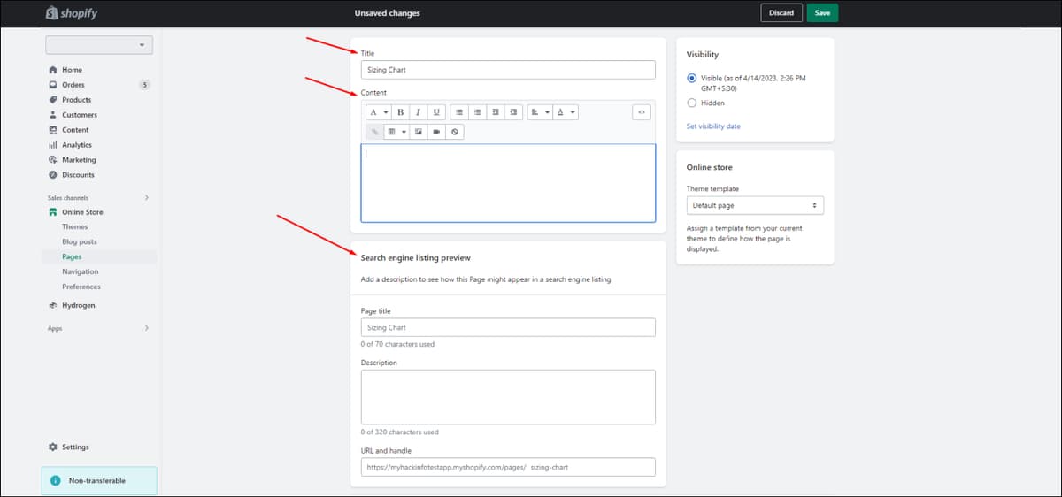The image size is (1062, 497).
Task: Open the text alignment dropdown
Action: (539, 112)
